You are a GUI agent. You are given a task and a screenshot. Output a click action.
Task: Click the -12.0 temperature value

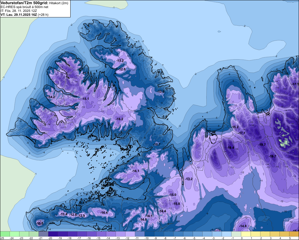click(161, 92)
